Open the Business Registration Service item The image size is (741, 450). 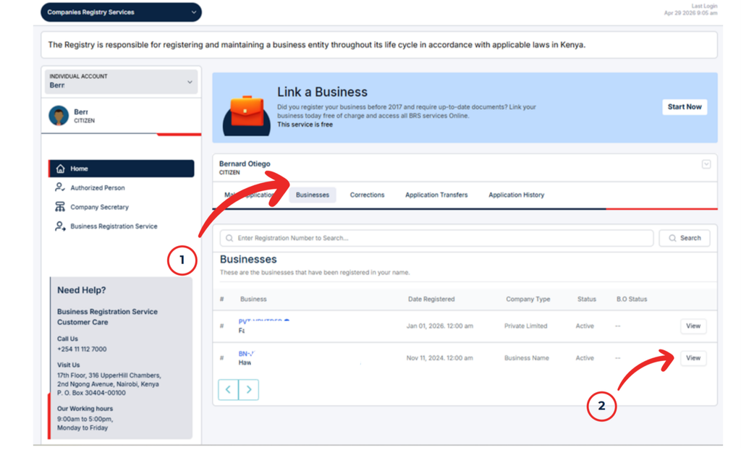114,226
